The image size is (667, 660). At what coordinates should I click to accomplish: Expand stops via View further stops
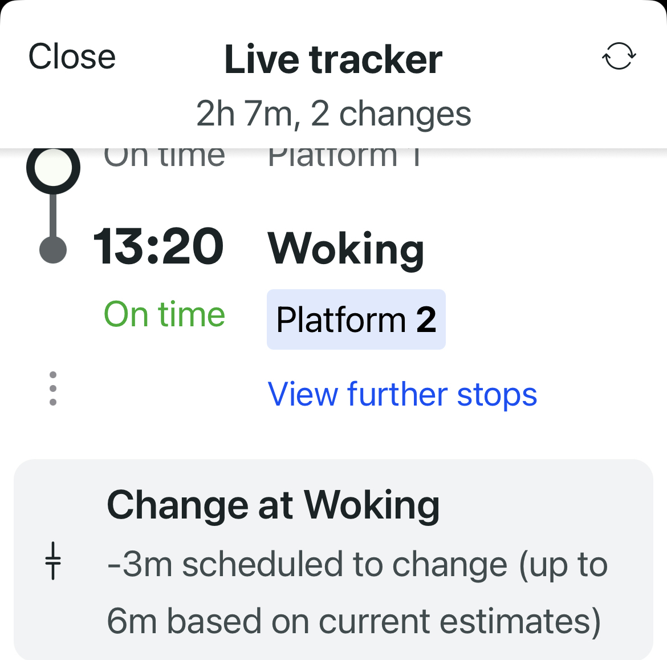[402, 394]
